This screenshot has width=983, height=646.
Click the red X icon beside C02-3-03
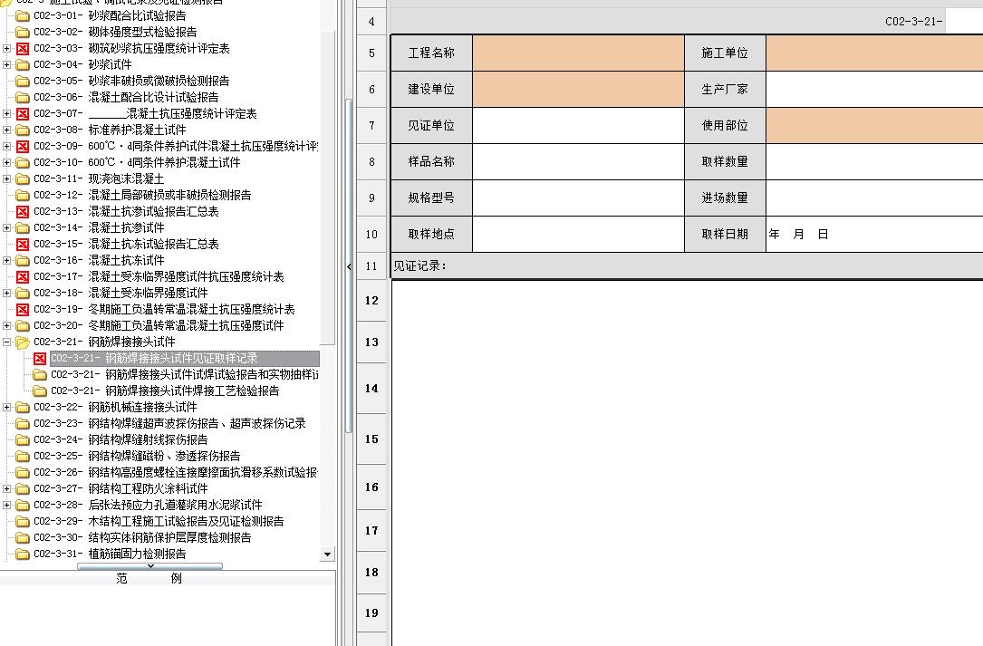pos(23,49)
